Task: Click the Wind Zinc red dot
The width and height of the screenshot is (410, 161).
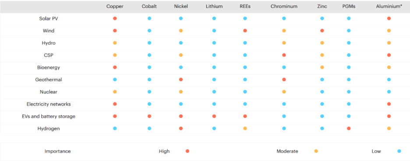Action: [x=322, y=31]
